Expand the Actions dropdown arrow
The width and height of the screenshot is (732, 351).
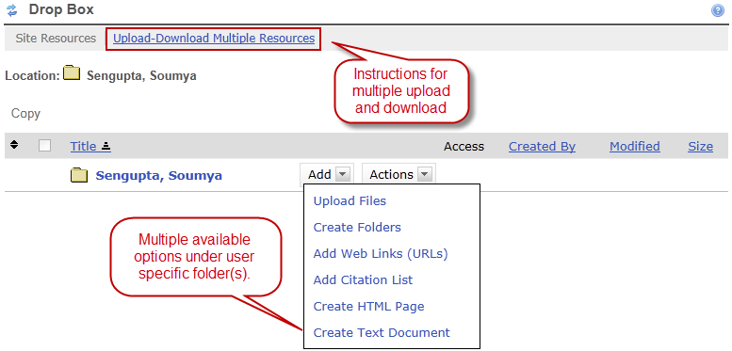coord(424,175)
